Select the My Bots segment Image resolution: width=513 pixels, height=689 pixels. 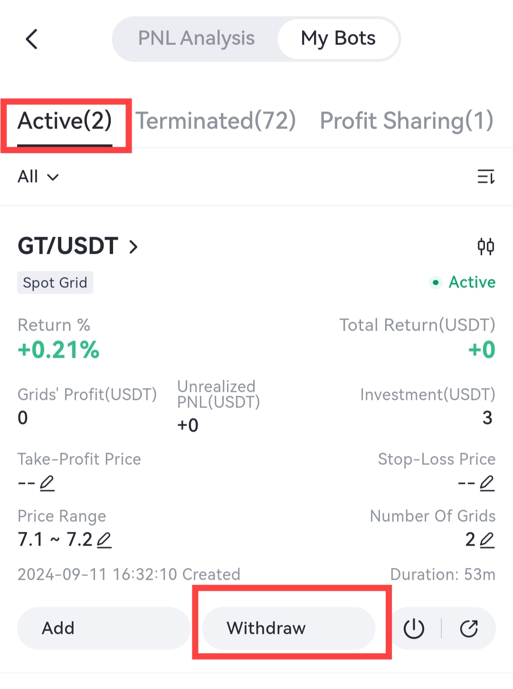tap(338, 38)
